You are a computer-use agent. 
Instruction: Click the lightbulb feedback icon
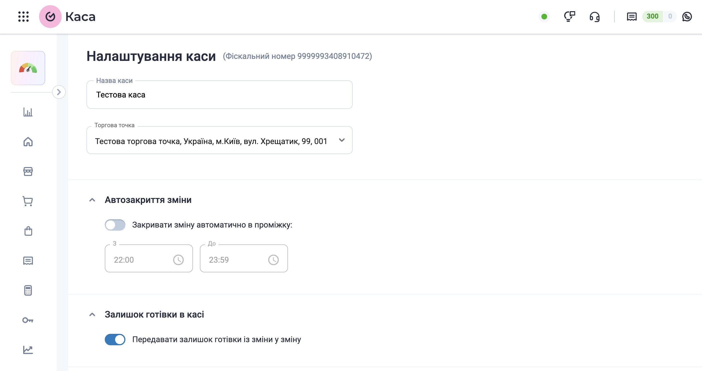[x=569, y=17]
